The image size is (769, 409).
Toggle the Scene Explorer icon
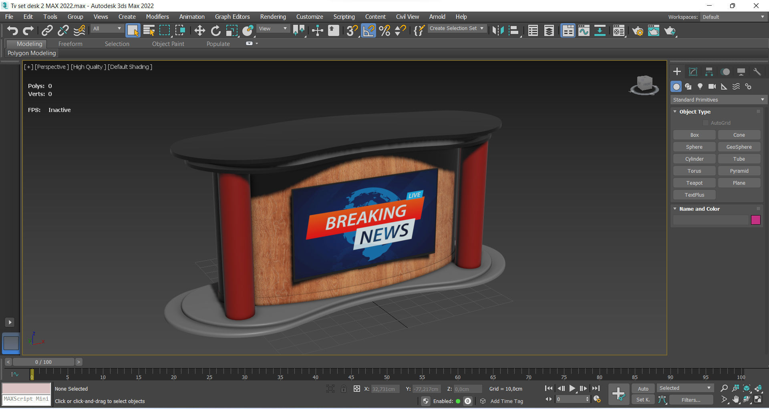coord(533,31)
